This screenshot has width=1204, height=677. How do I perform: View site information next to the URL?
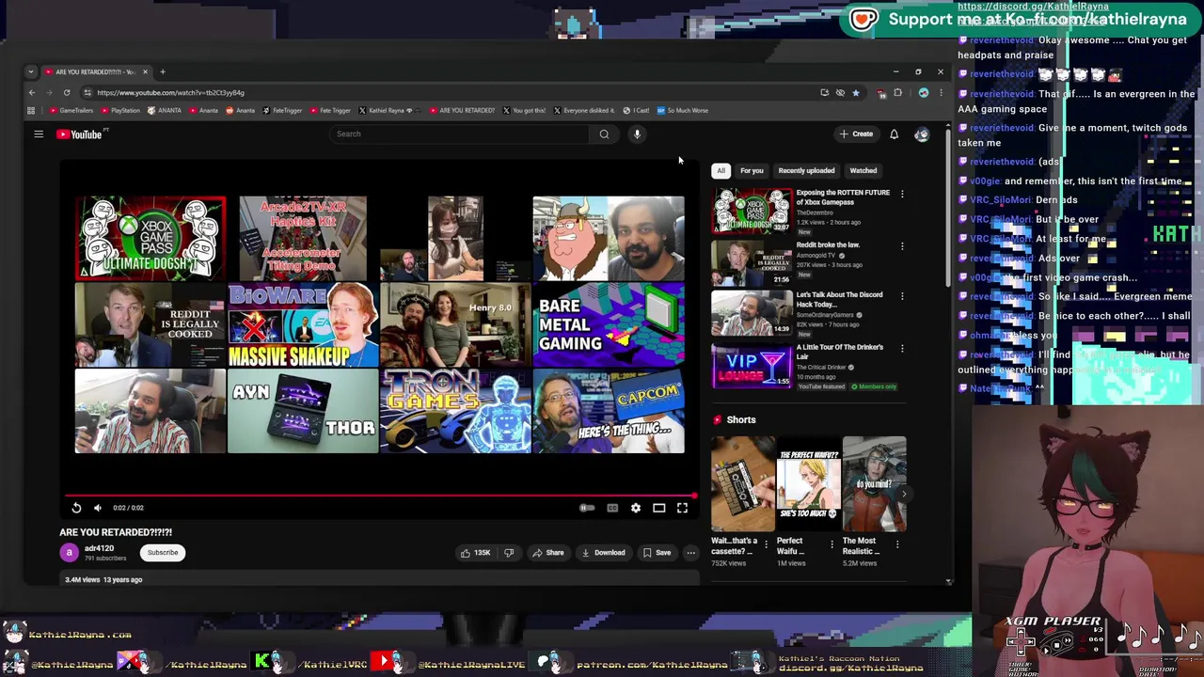point(87,92)
